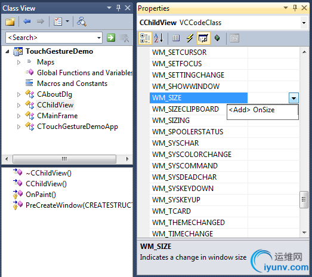Viewport: 312px width, 277px height.
Task: Select the WM_SPOOLERSTATUS message row
Action: click(224, 132)
